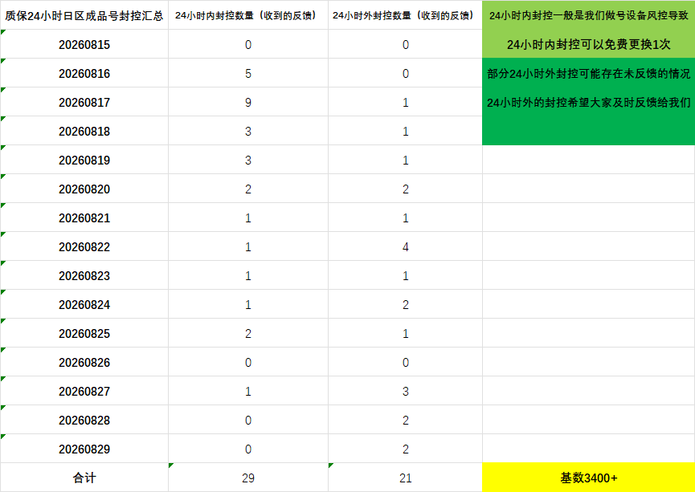Click the outside-24h value 1 for 20260819
This screenshot has height=492, width=695.
pos(405,160)
